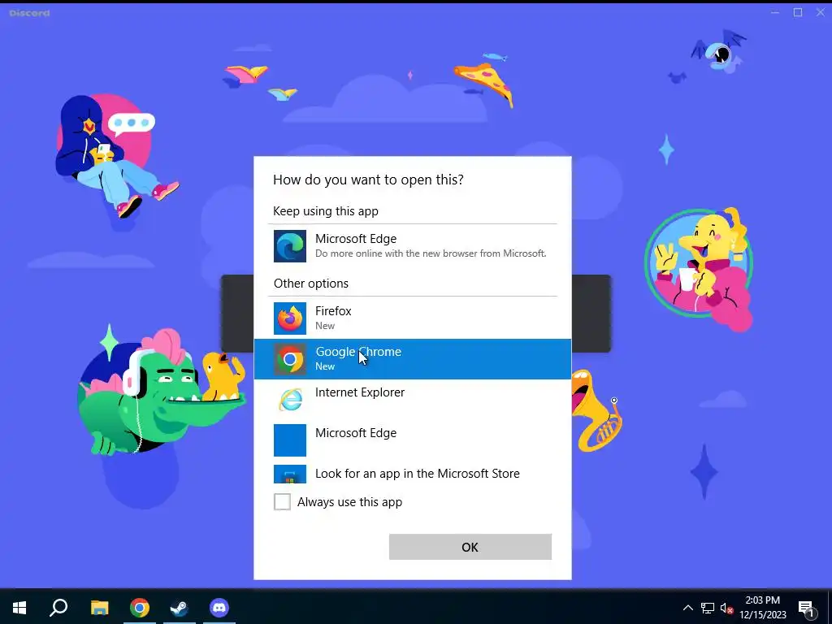Maximize the Discord window
This screenshot has width=832, height=624.
pyautogui.click(x=798, y=12)
